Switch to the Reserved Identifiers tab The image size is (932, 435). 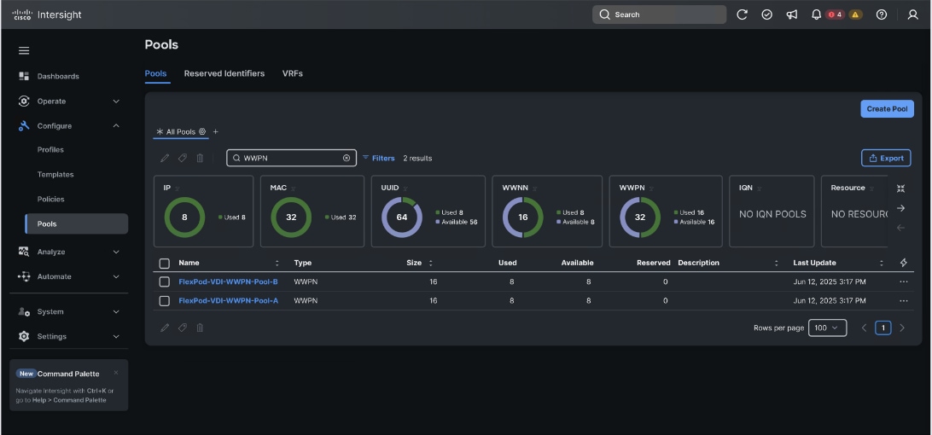pyautogui.click(x=224, y=73)
